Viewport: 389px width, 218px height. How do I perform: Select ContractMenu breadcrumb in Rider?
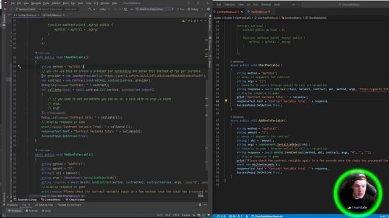point(51,199)
